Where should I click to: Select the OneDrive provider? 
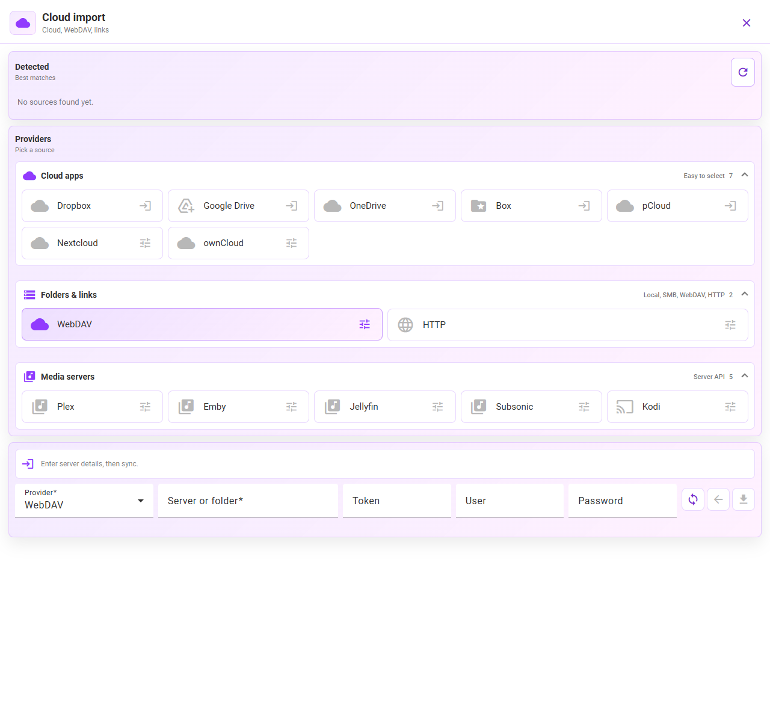pos(384,206)
